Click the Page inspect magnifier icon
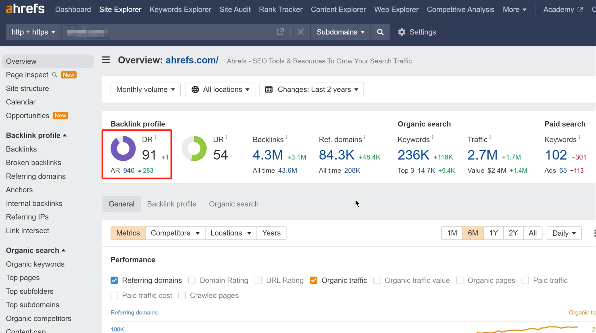This screenshot has width=596, height=333. coord(55,75)
